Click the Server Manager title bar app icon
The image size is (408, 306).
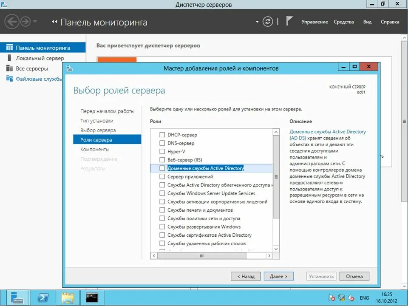pyautogui.click(x=4, y=4)
